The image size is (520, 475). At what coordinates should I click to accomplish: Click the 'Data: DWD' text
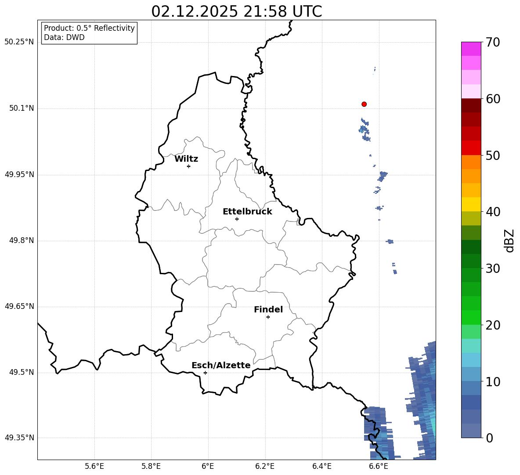[64, 37]
